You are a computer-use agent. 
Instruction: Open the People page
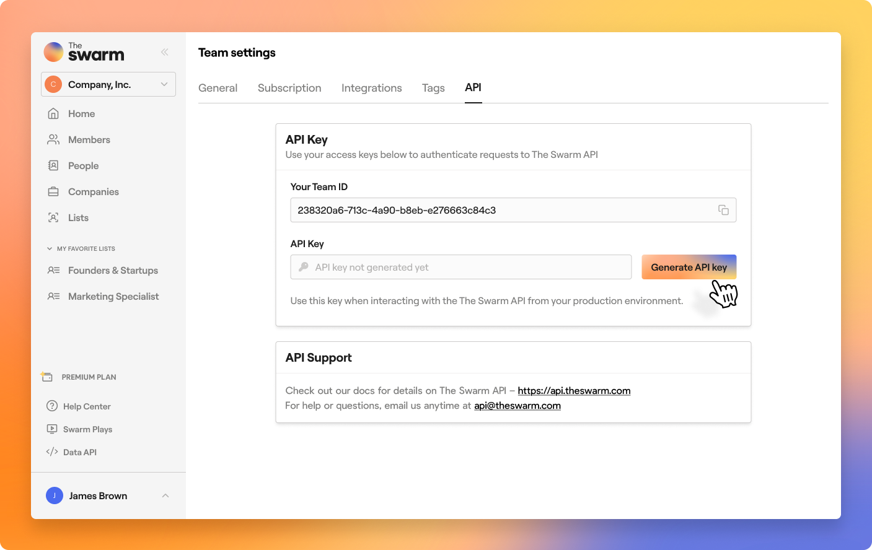pos(83,166)
